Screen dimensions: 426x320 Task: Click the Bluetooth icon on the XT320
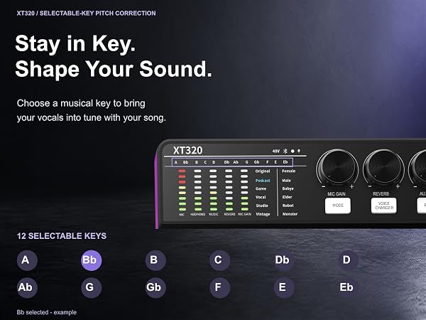click(285, 151)
